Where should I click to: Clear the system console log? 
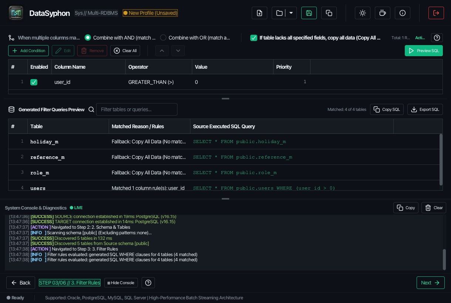434,208
